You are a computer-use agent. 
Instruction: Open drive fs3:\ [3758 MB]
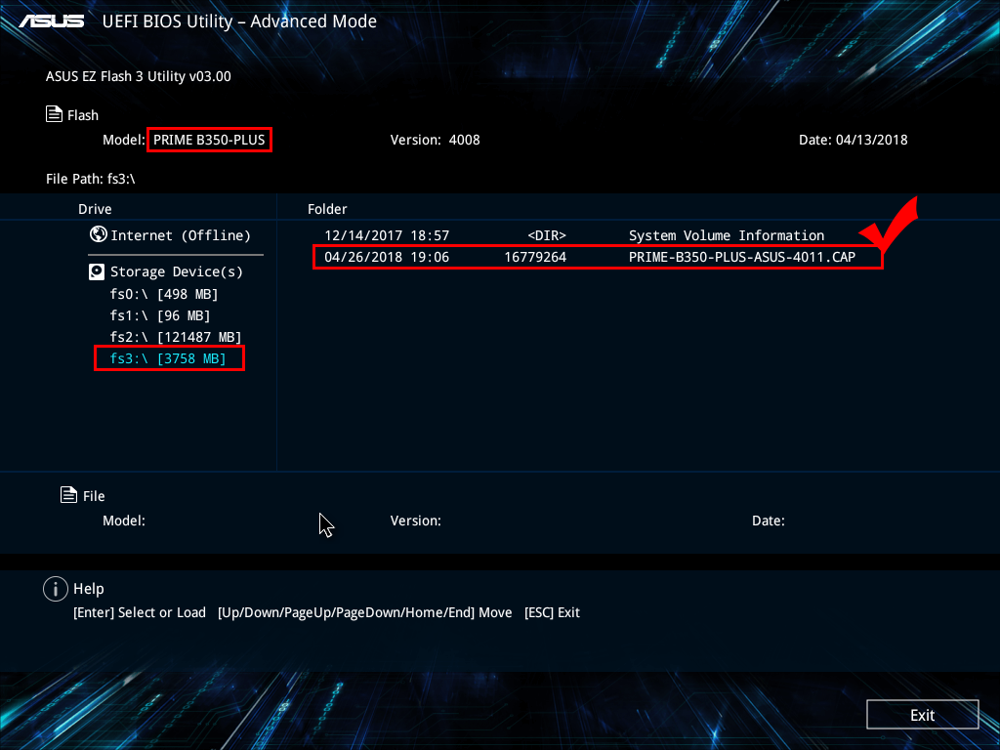click(x=168, y=358)
